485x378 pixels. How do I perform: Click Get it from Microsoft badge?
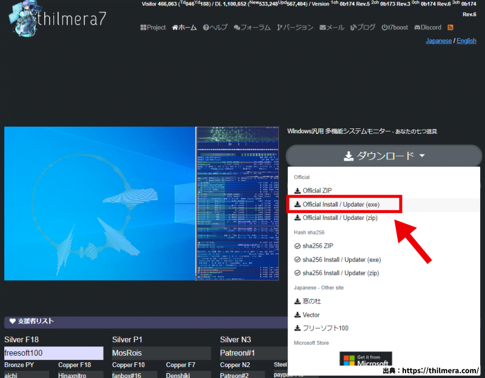(x=366, y=359)
